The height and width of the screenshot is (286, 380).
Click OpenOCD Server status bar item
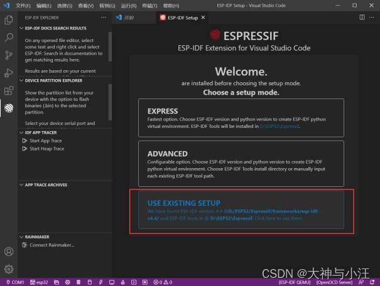coord(334,282)
